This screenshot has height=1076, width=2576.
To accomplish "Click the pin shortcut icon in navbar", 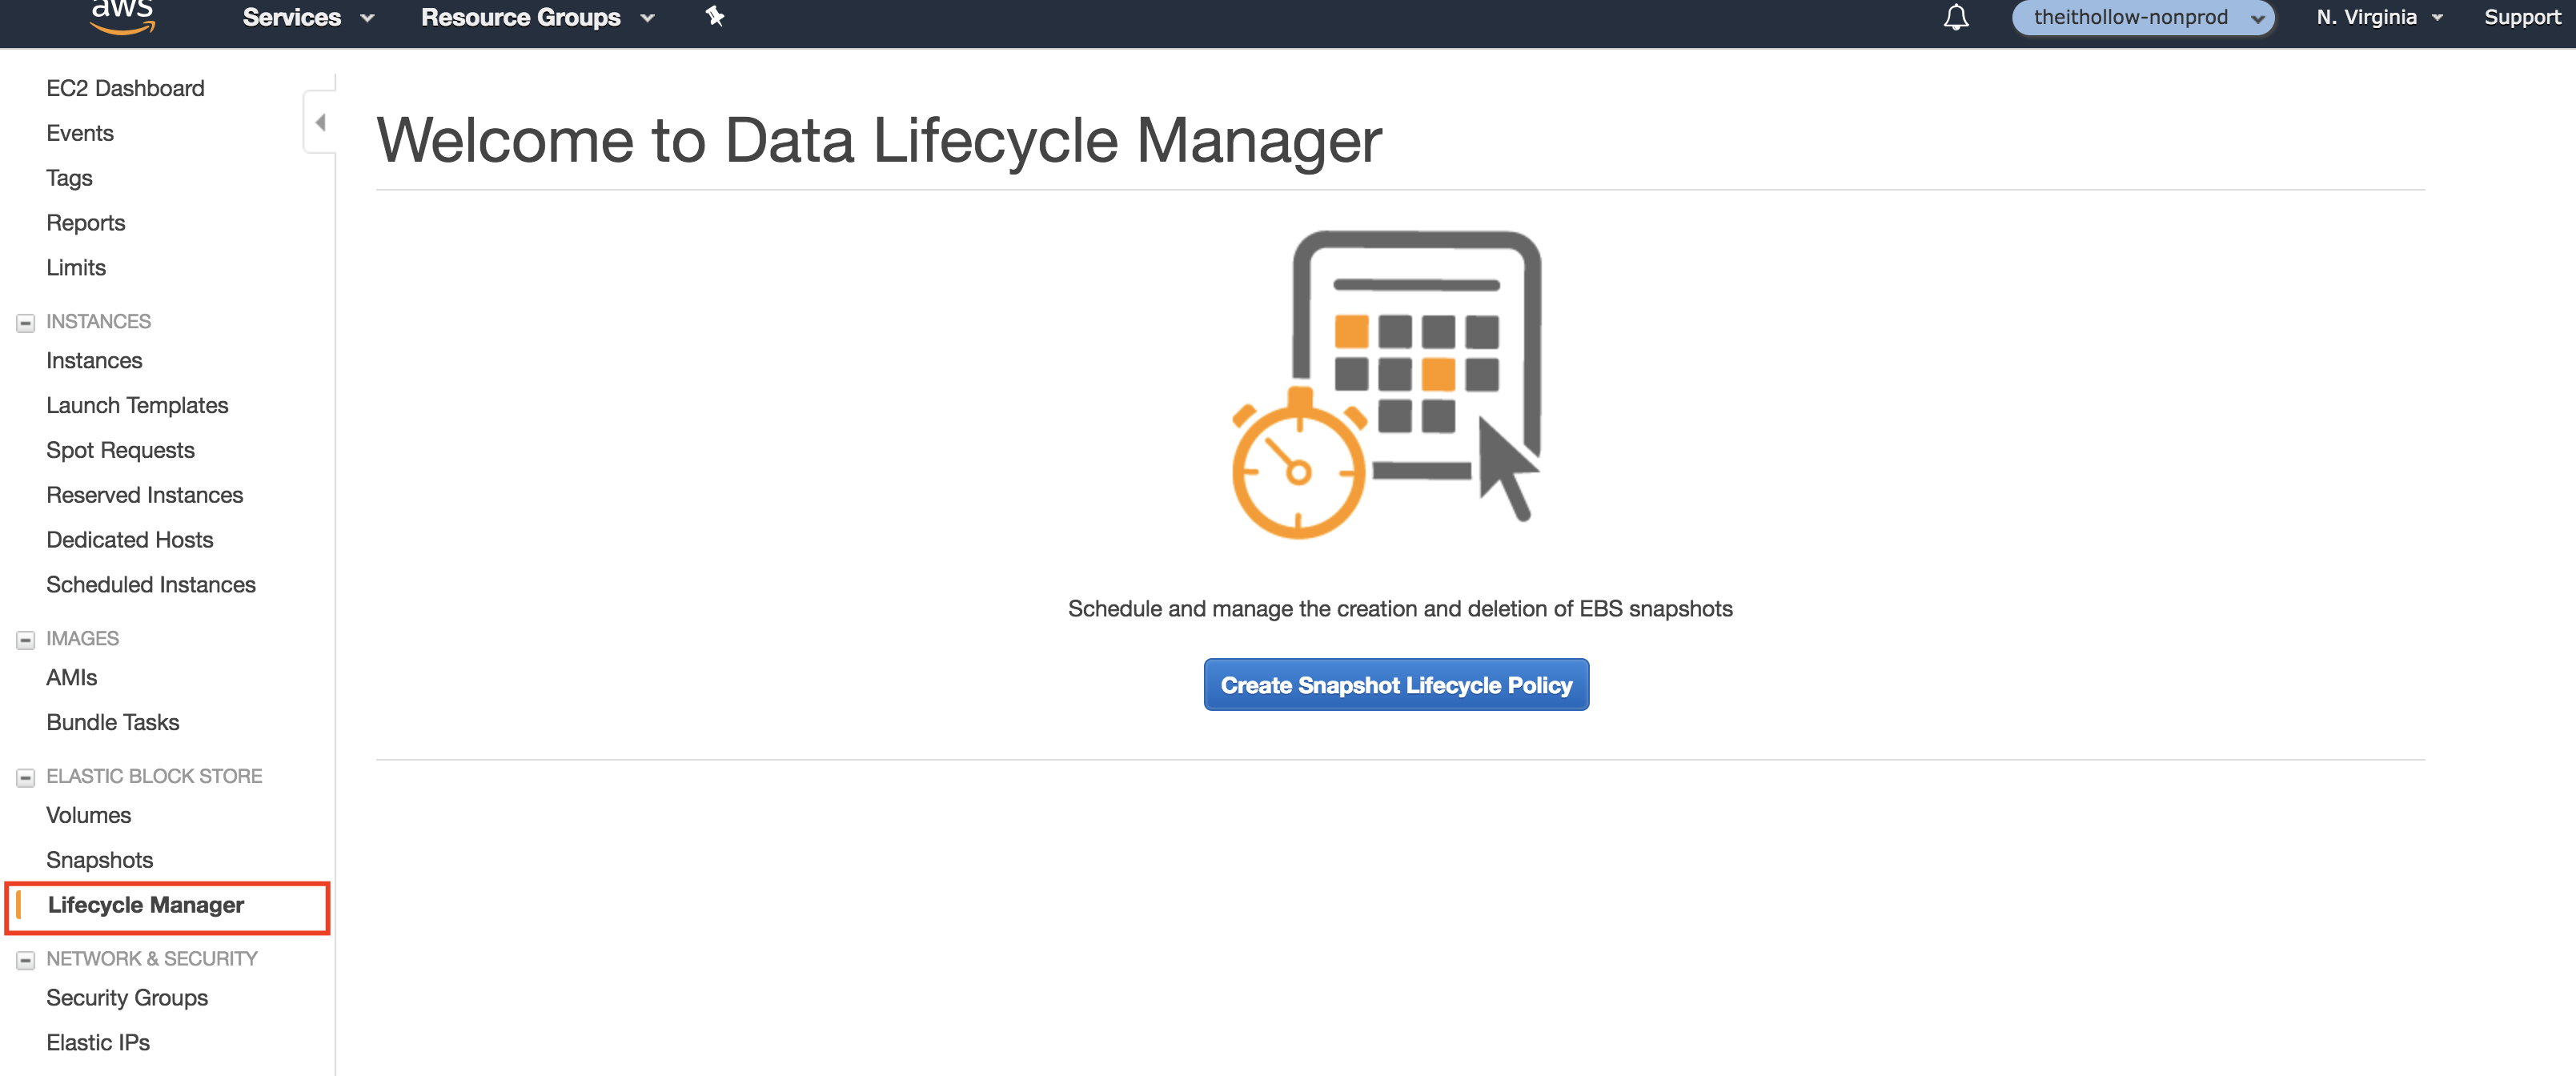I will coord(714,16).
